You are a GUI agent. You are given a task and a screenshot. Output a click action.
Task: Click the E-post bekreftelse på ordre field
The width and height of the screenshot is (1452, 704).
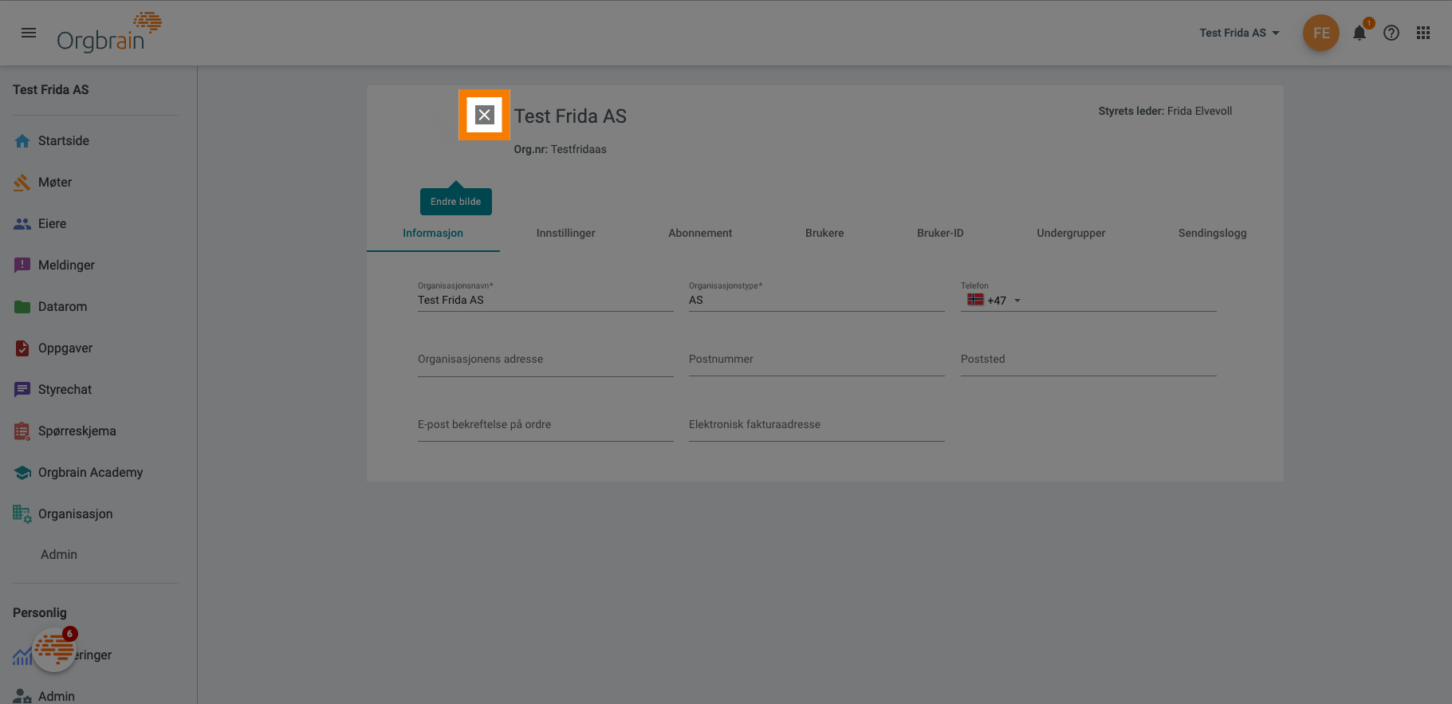click(x=545, y=425)
